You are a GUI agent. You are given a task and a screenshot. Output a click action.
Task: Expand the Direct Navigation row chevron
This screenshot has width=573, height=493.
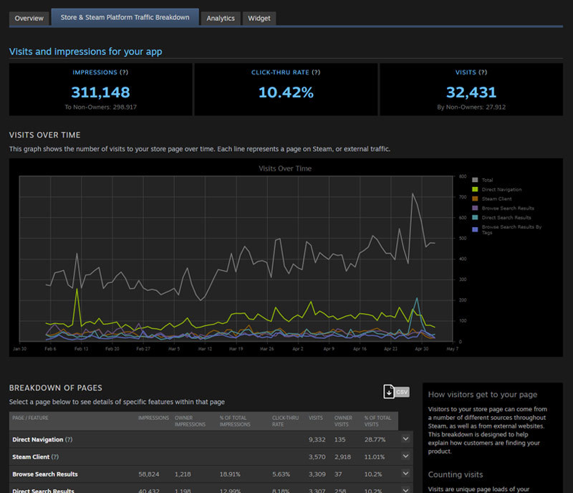tap(406, 439)
